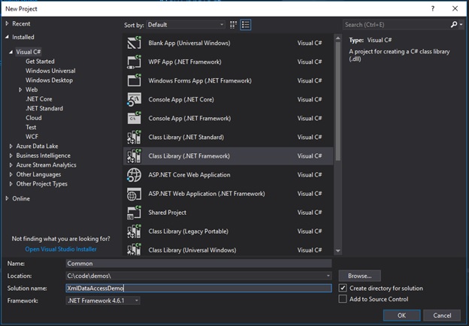
Task: Switch to medium icons list view
Action: 246,25
